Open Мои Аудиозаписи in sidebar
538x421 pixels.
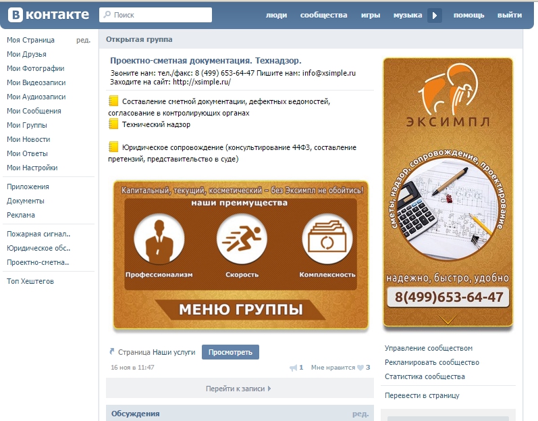click(36, 97)
